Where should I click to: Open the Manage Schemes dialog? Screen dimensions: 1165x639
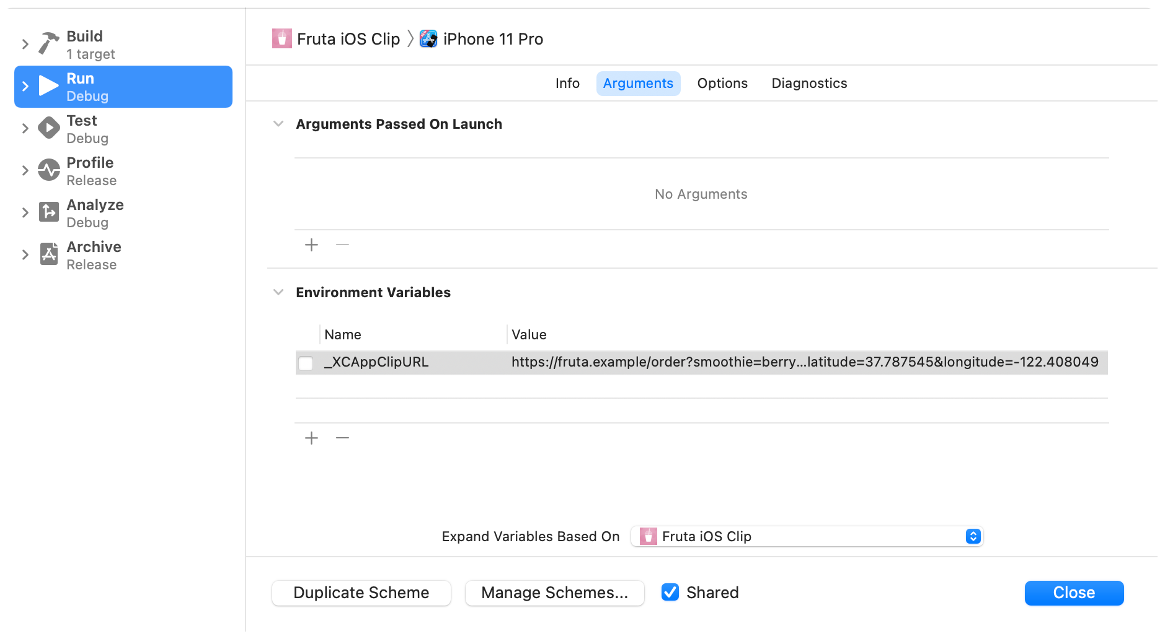(x=554, y=593)
